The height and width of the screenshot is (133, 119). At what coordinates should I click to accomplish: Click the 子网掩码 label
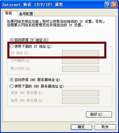[21, 61]
